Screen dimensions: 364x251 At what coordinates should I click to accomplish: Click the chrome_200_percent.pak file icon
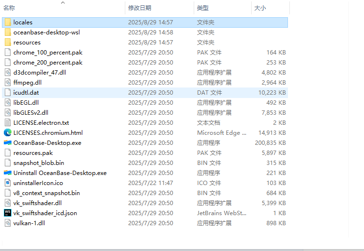pyautogui.click(x=8, y=63)
